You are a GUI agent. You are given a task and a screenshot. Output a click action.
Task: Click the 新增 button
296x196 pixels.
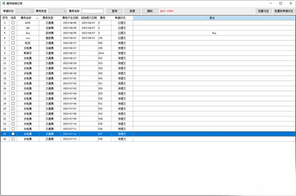[x=132, y=11]
